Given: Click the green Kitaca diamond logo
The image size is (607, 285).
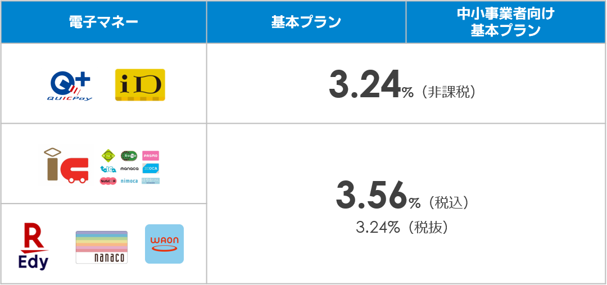Looking at the screenshot, I should click(x=108, y=156).
